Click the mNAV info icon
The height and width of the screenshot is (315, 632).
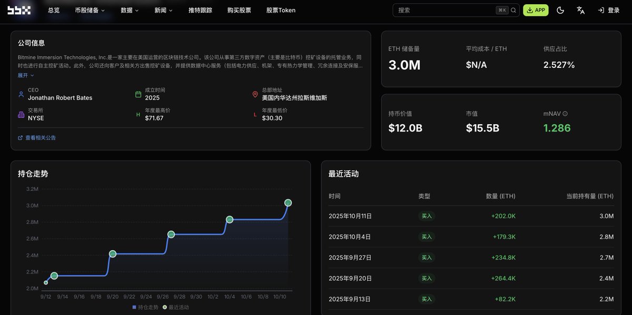tap(565, 114)
